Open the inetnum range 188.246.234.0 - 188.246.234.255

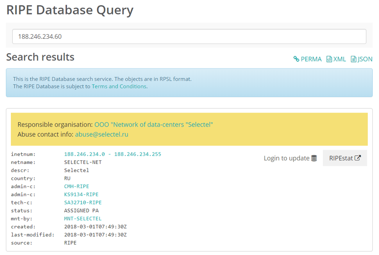113,154
